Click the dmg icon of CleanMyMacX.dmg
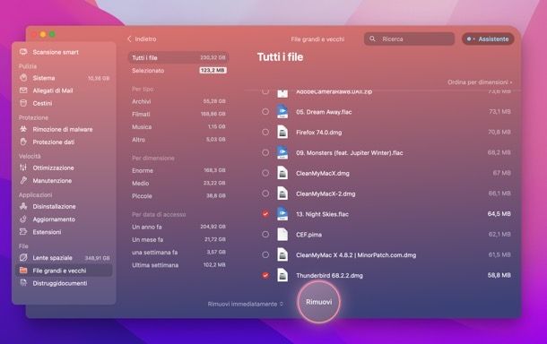 282,173
